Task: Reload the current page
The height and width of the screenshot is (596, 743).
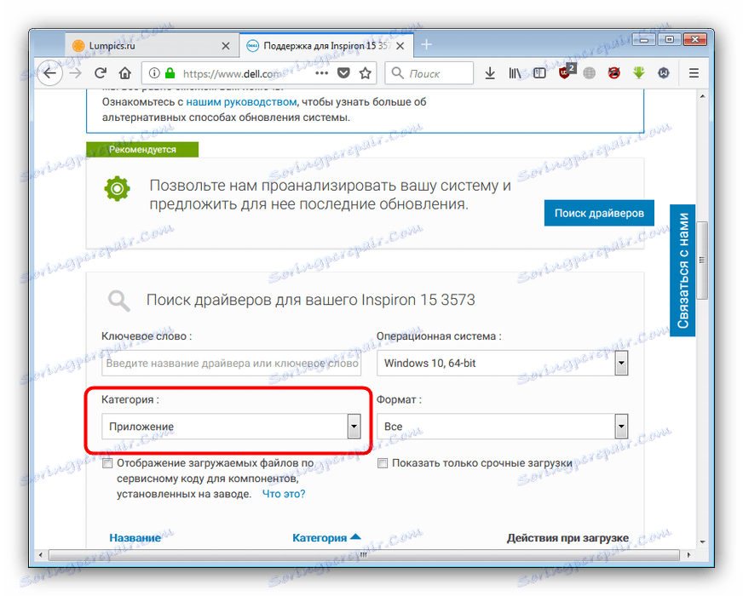Action: coord(100,73)
